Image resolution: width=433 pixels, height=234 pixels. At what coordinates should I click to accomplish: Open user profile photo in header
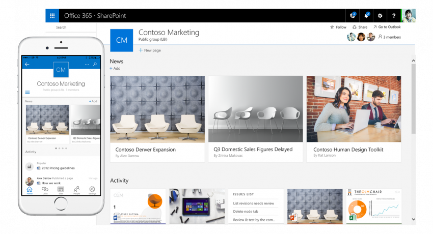click(x=409, y=16)
